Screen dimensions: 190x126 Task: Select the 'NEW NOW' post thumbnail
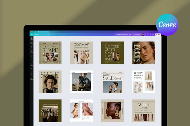81,53
